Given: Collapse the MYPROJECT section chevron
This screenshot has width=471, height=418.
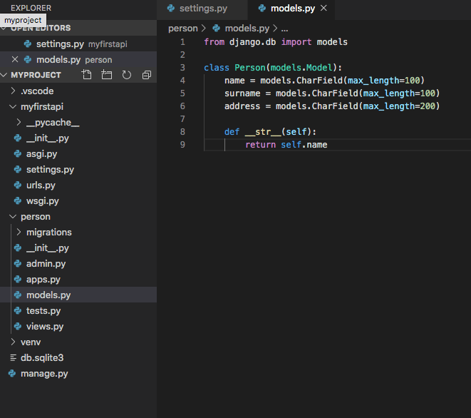Looking at the screenshot, I should pos(4,75).
